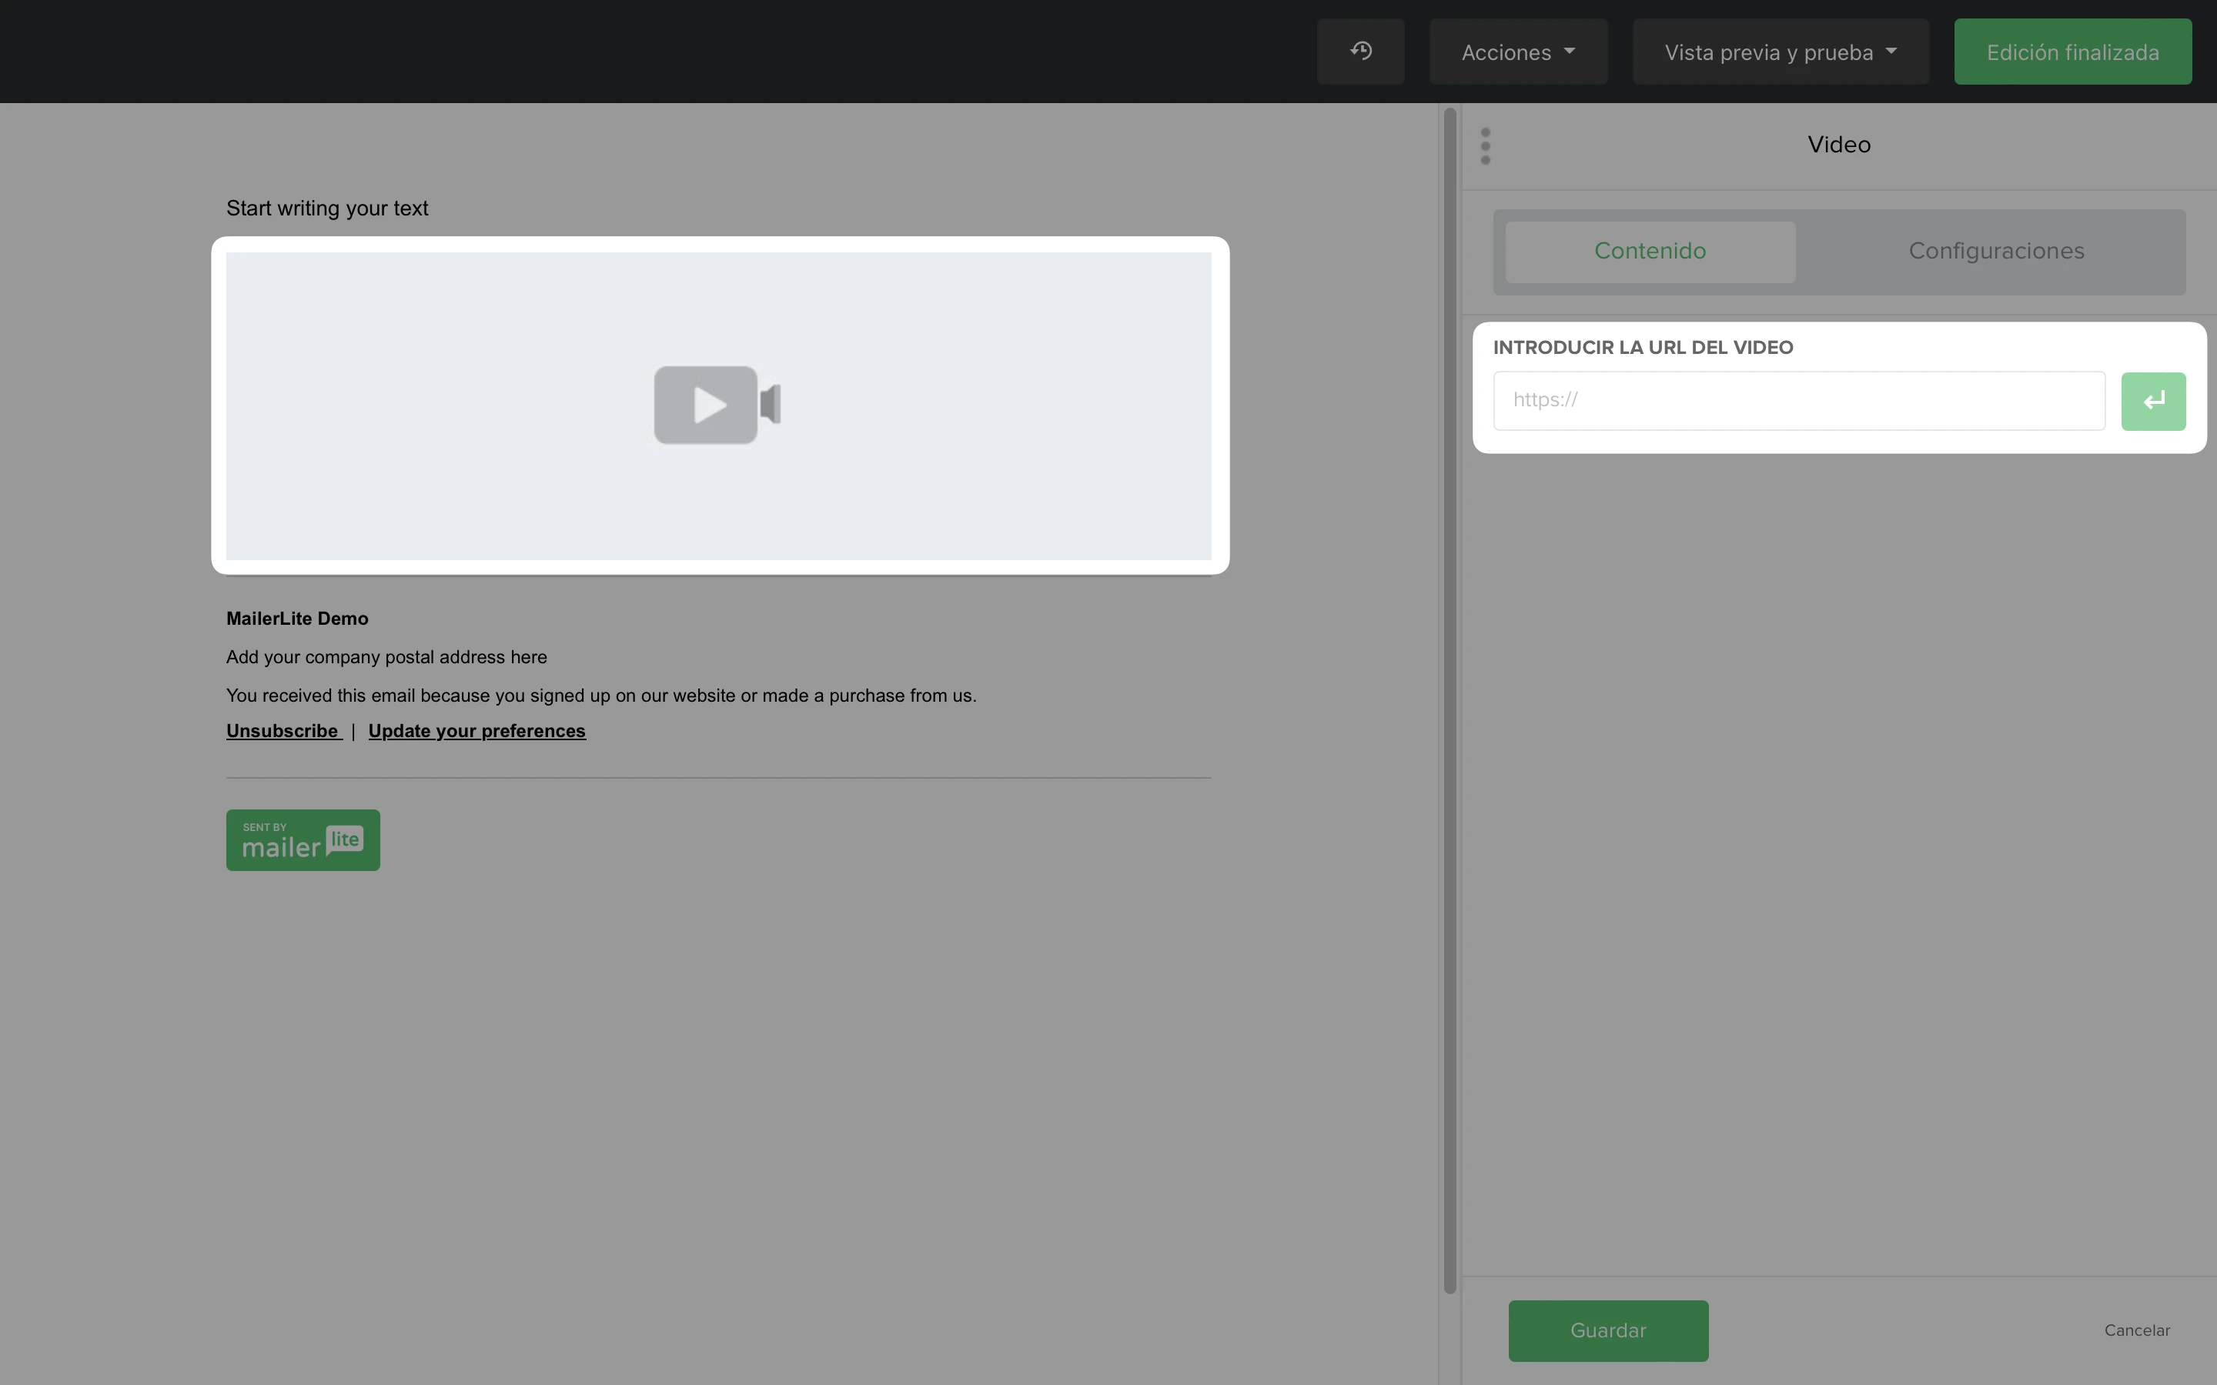Switch to the Configuraciones tab

(1995, 252)
